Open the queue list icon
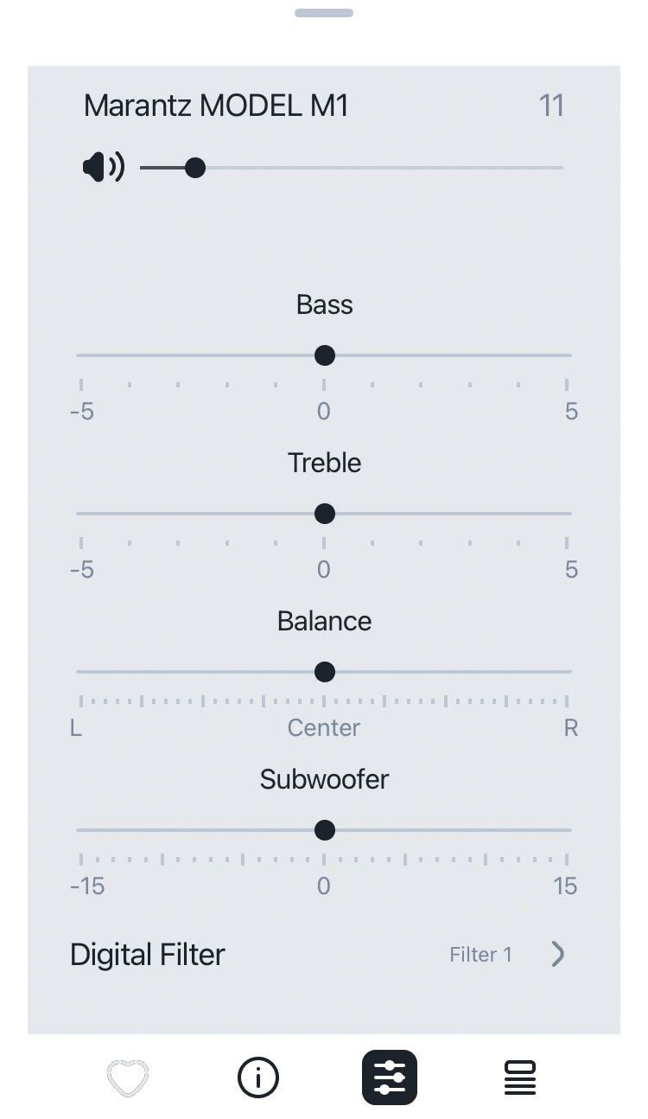This screenshot has height=1119, width=648. 519,1077
